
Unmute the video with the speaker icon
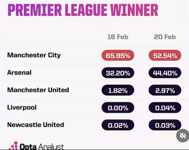(182, 136)
